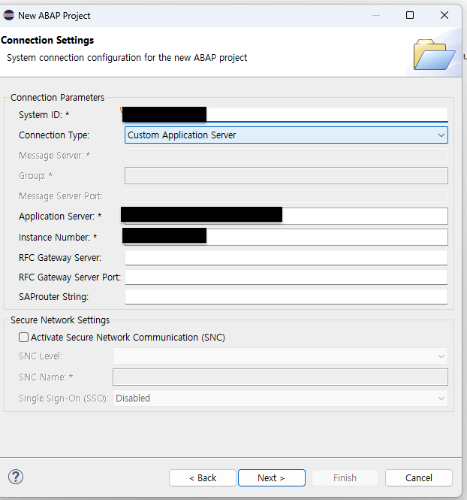Image resolution: width=467 pixels, height=500 pixels.
Task: Click the 'Application Server: *' label
Action: click(x=60, y=217)
